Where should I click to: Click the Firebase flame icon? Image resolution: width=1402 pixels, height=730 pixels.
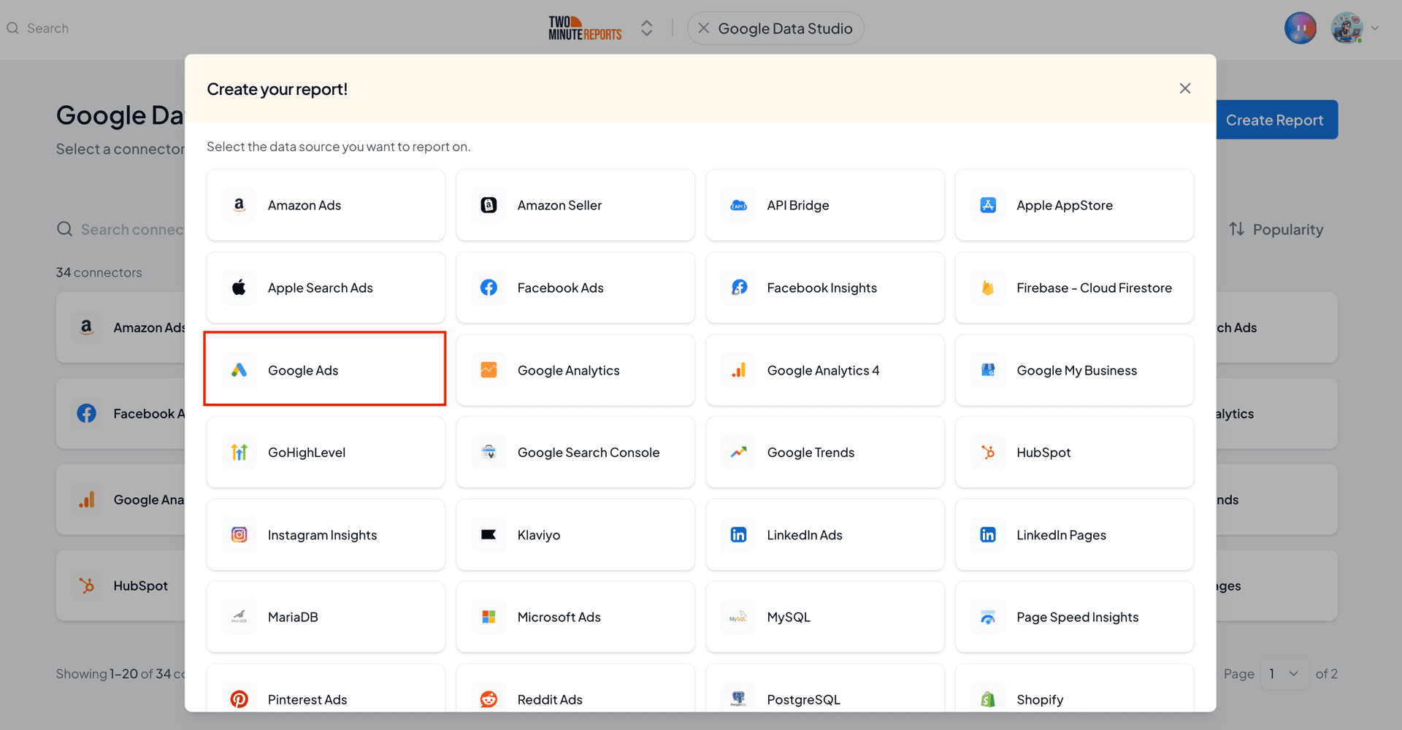coord(988,288)
